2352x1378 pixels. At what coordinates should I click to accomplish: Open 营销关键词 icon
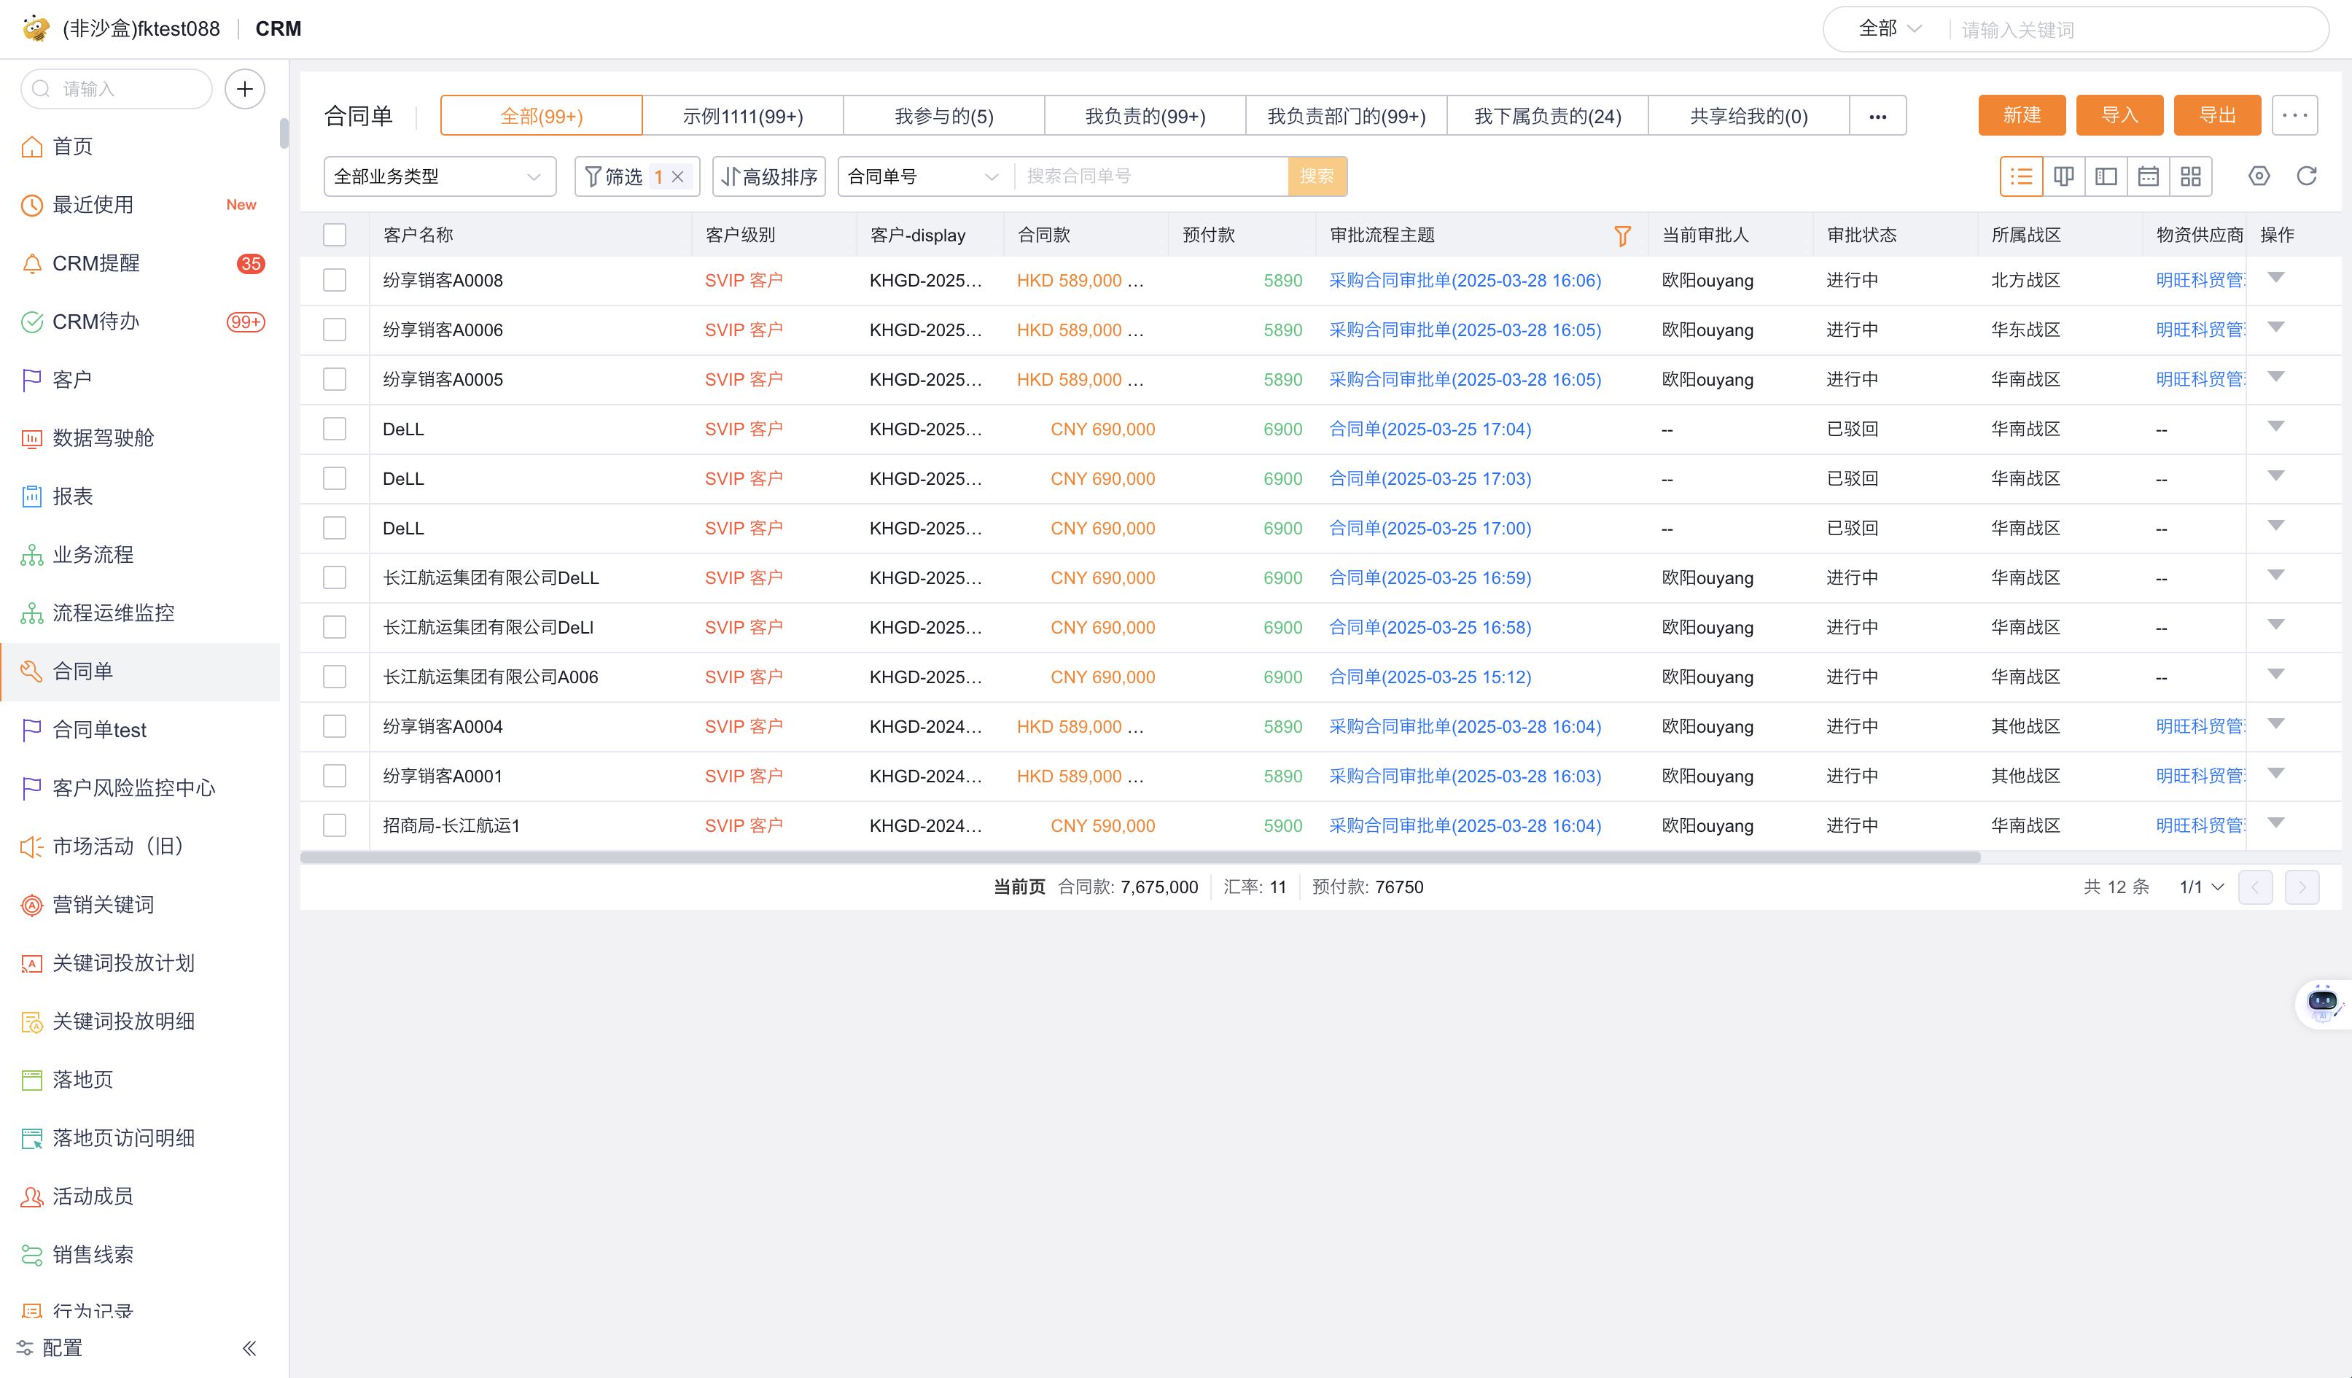tap(32, 905)
